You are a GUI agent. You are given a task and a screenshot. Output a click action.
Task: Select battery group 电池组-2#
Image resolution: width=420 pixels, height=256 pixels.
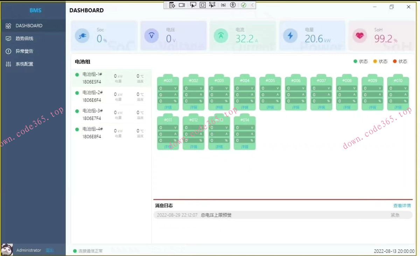pyautogui.click(x=92, y=96)
